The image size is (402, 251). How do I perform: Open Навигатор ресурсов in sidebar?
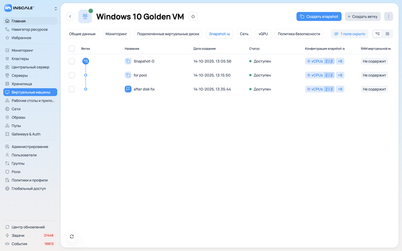click(30, 29)
